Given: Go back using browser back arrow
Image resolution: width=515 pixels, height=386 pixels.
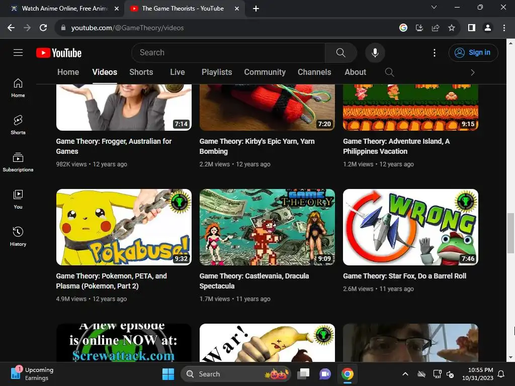Looking at the screenshot, I should click(11, 28).
